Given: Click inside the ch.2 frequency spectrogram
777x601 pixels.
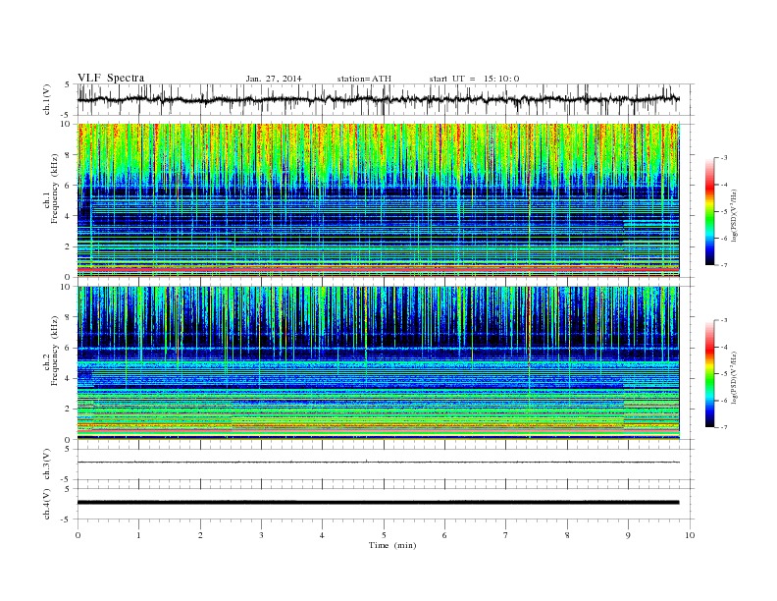Looking at the screenshot, I should coord(379,363).
